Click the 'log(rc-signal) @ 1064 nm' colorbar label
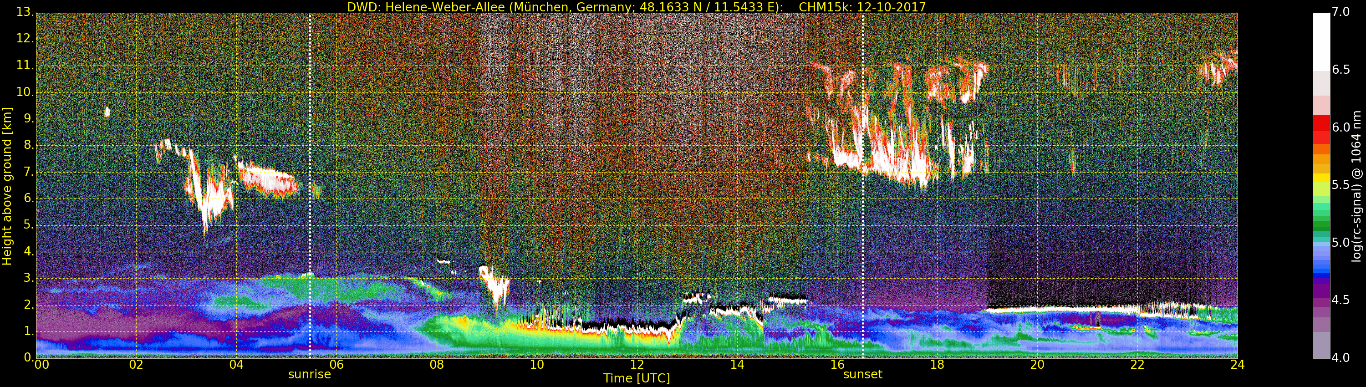The height and width of the screenshot is (387, 1366). point(1356,186)
